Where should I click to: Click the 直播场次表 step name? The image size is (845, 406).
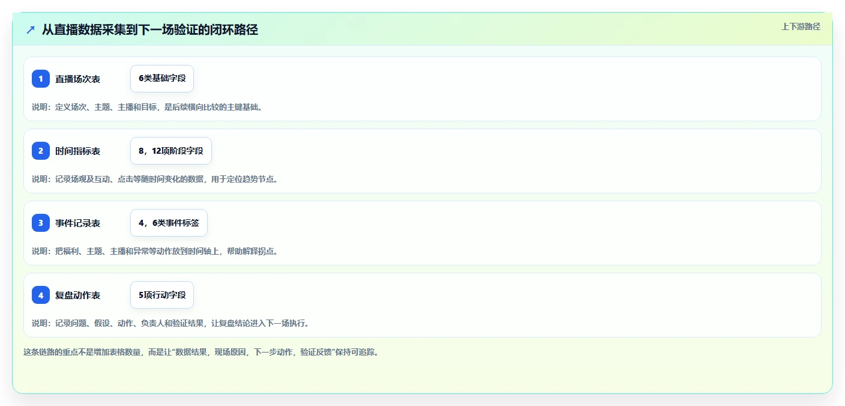coord(77,79)
